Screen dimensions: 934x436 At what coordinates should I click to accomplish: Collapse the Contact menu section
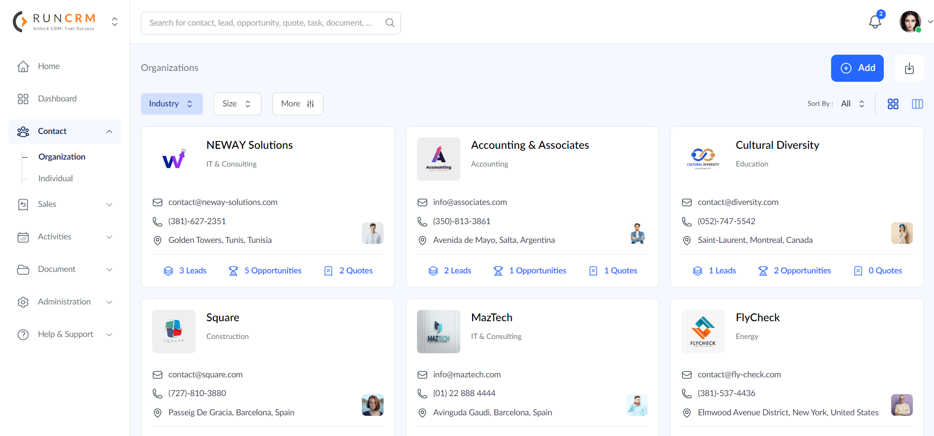point(109,132)
